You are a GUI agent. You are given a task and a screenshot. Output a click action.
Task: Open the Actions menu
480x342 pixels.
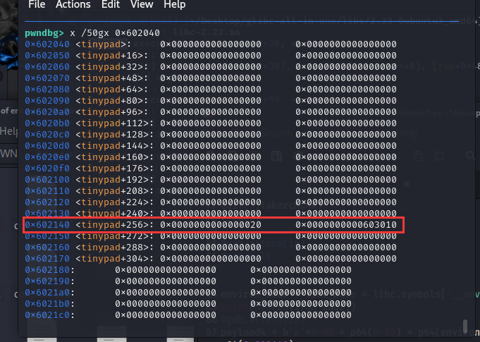pos(73,5)
